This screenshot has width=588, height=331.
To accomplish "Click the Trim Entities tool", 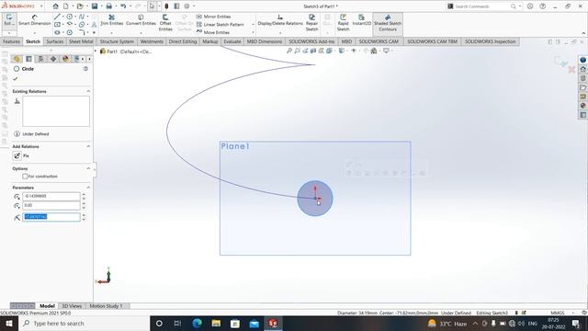I will click(x=111, y=20).
